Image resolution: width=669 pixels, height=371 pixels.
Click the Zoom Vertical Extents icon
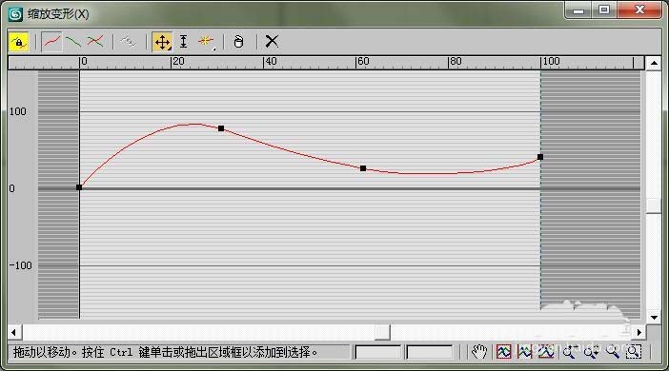click(x=546, y=352)
